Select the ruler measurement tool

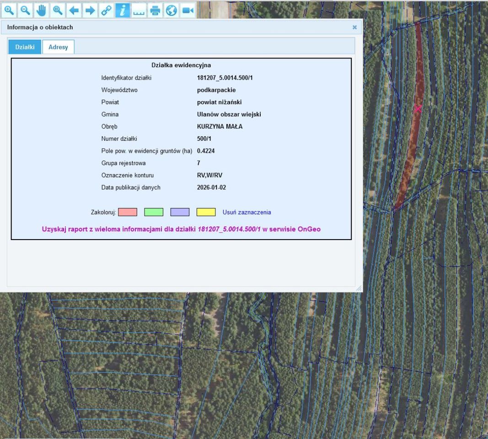tap(139, 10)
